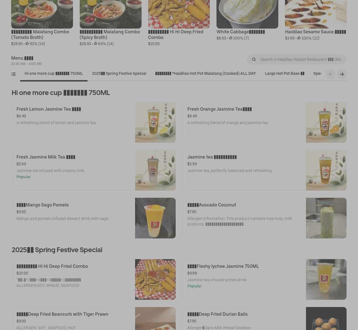This screenshot has width=358, height=330.
Task: Open Fresh Lemon Jasmine Tea item
Action: [x=93, y=122]
